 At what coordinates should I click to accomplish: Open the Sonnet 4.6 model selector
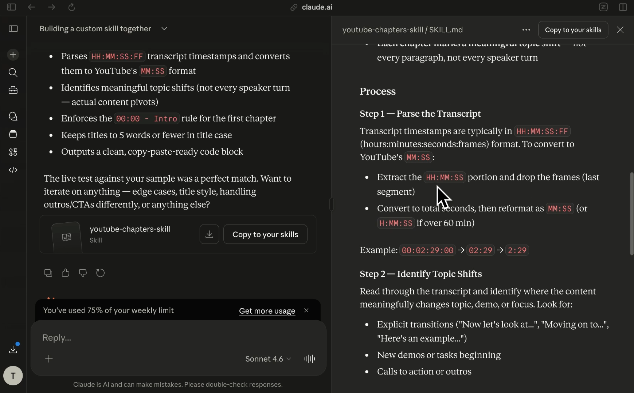268,359
